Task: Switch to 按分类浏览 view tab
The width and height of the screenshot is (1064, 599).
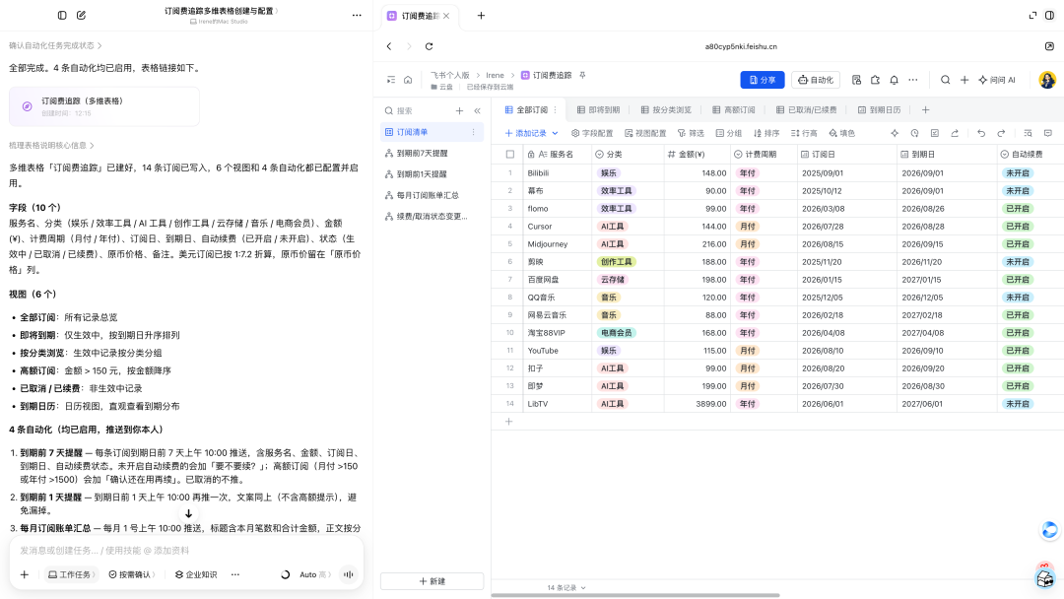Action: 666,110
